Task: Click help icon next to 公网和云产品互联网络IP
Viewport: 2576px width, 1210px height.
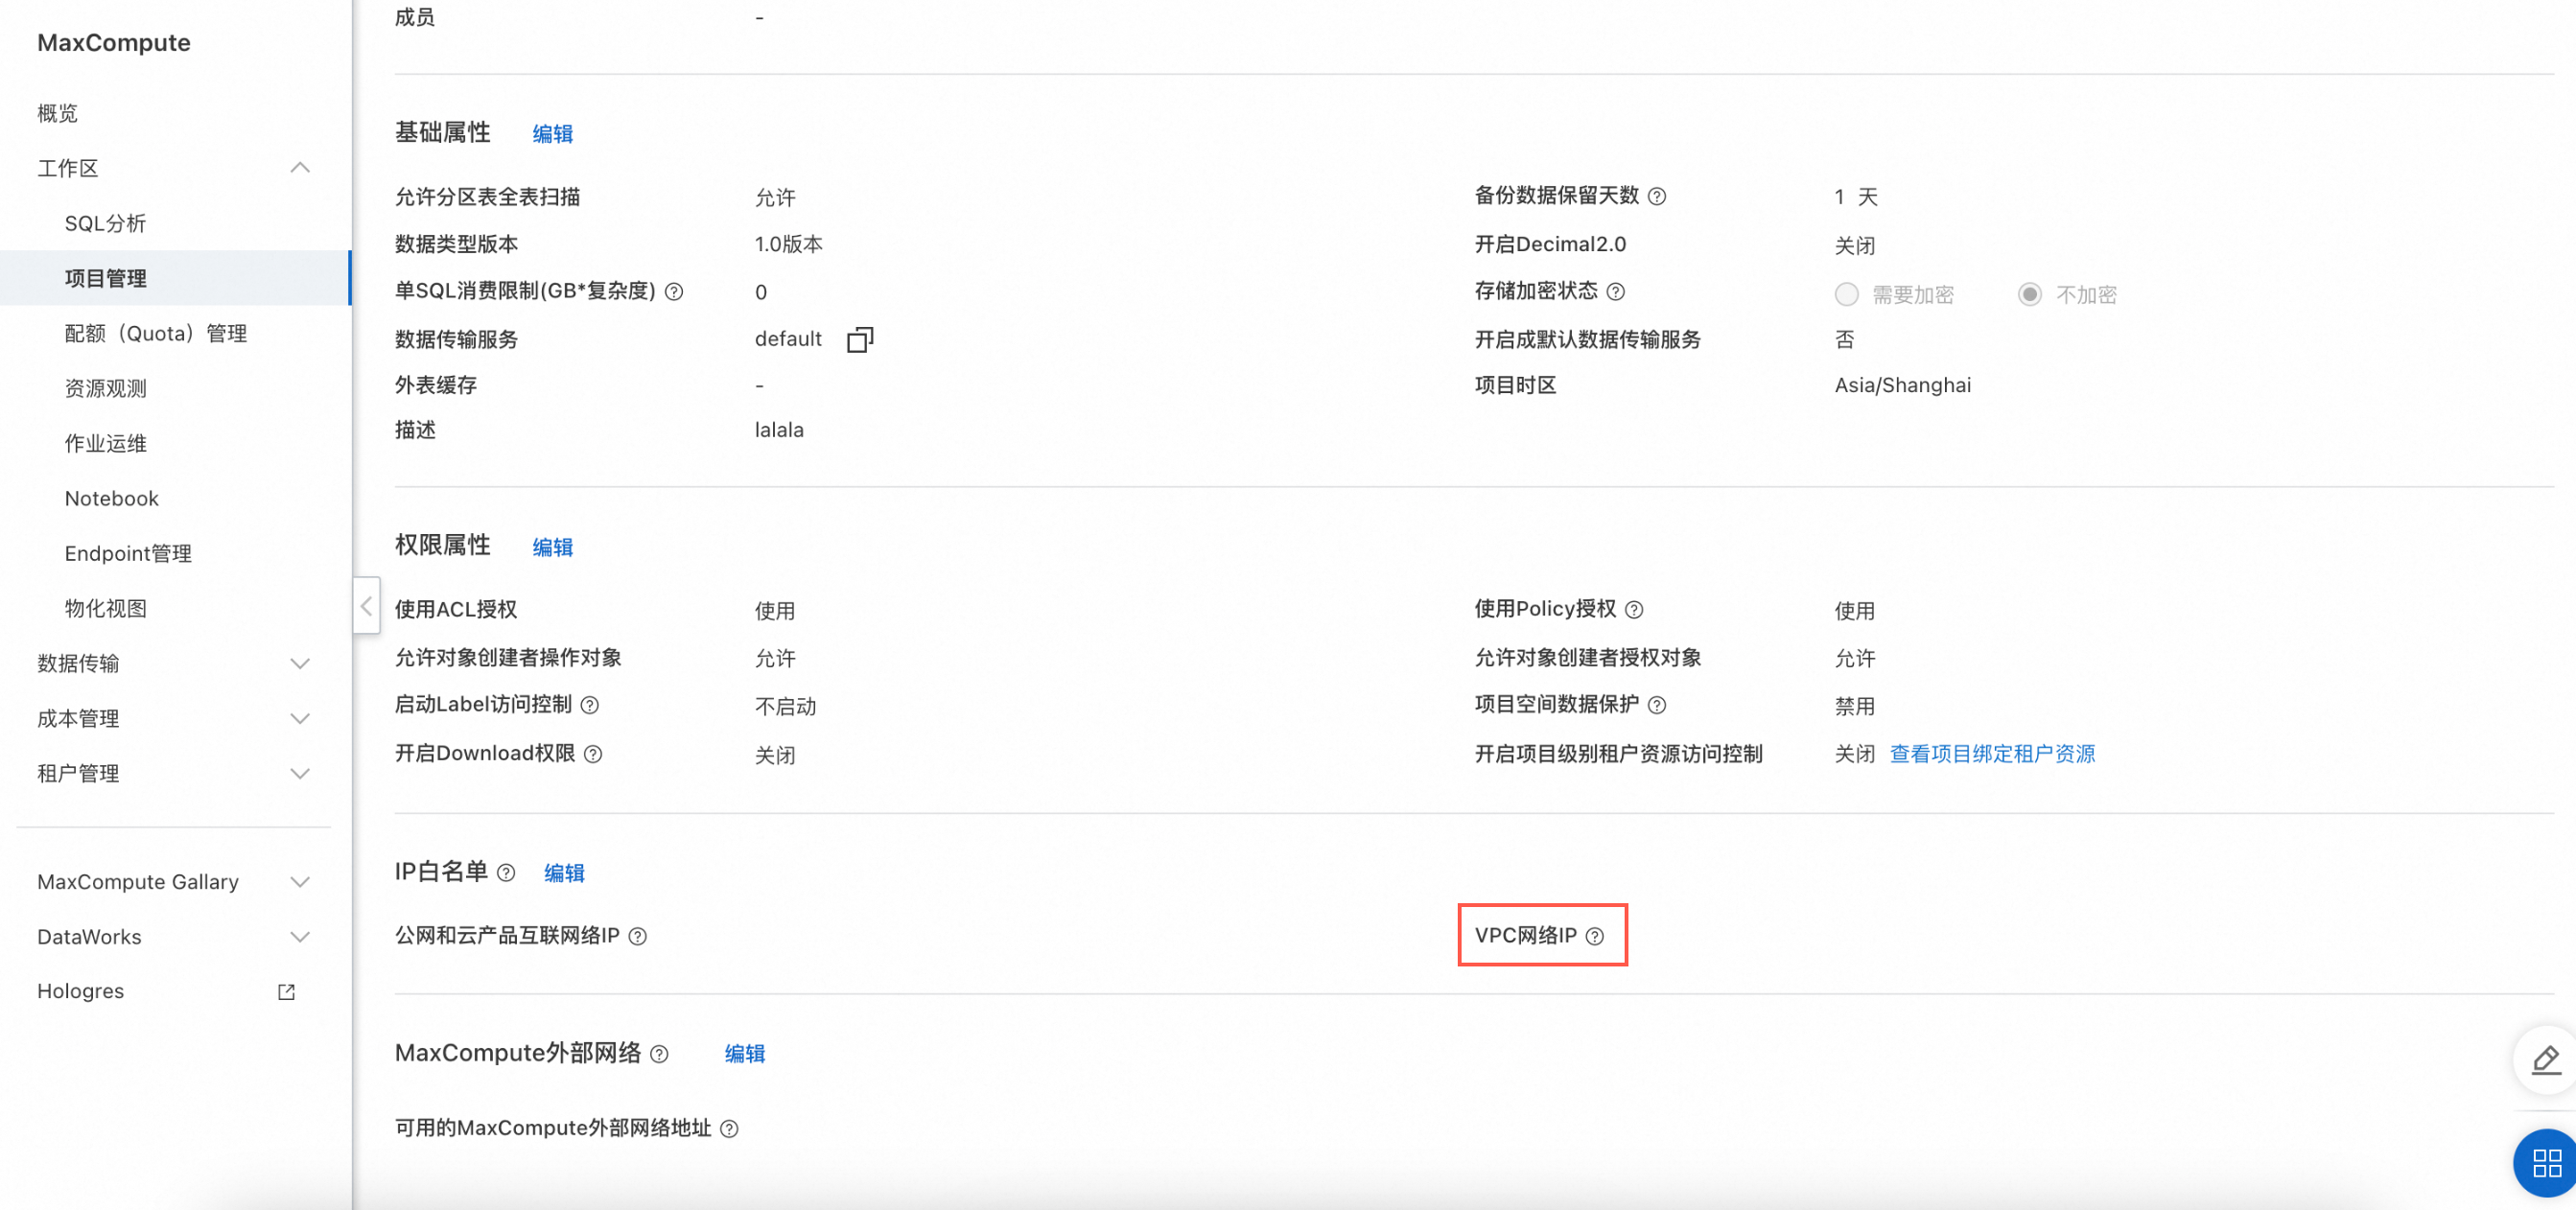Action: pyautogui.click(x=637, y=936)
